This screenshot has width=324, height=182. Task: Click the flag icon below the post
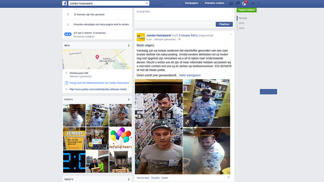pyautogui.click(x=229, y=178)
